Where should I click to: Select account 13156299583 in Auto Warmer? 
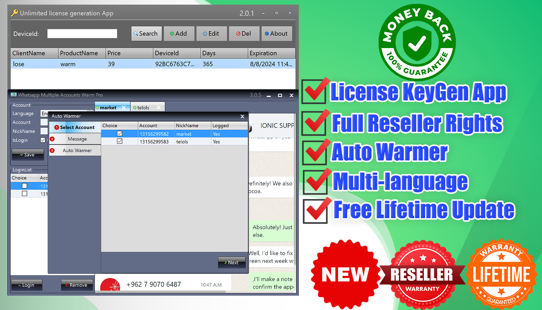tap(156, 141)
